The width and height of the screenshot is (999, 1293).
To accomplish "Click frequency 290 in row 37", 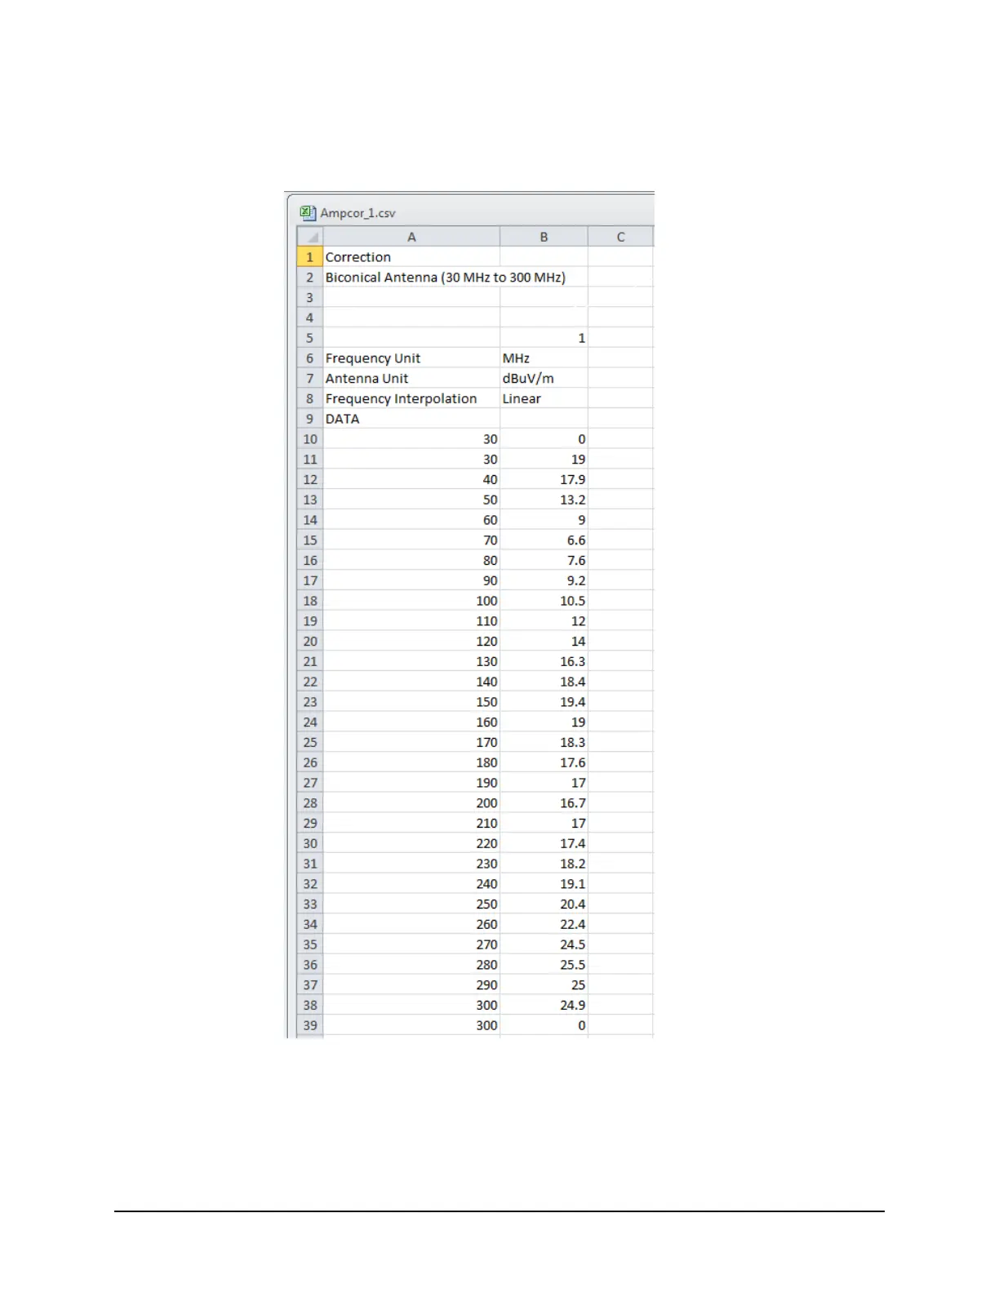I will click(x=411, y=984).
